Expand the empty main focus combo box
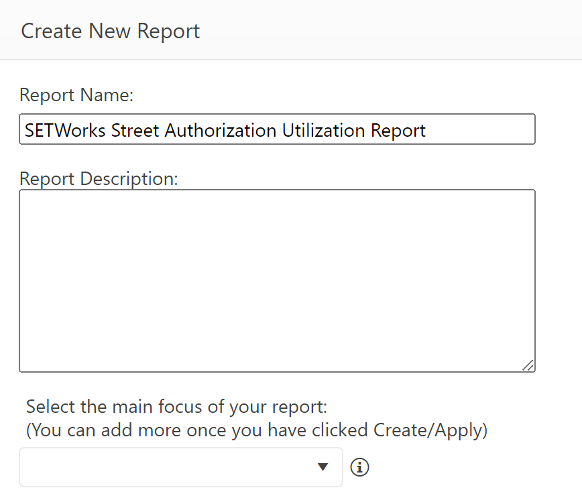 pos(181,467)
